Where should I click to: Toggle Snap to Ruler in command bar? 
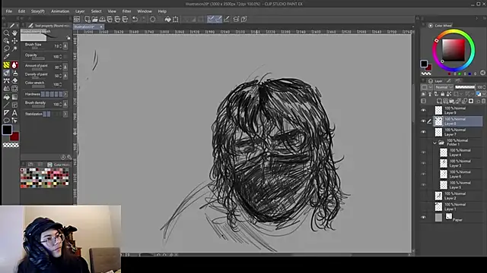211,19
